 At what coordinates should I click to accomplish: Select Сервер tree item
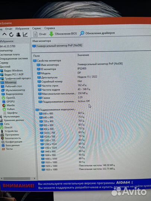4,63
